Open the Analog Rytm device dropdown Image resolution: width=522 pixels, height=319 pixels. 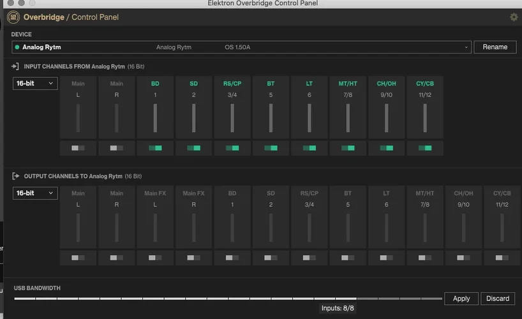pyautogui.click(x=241, y=47)
